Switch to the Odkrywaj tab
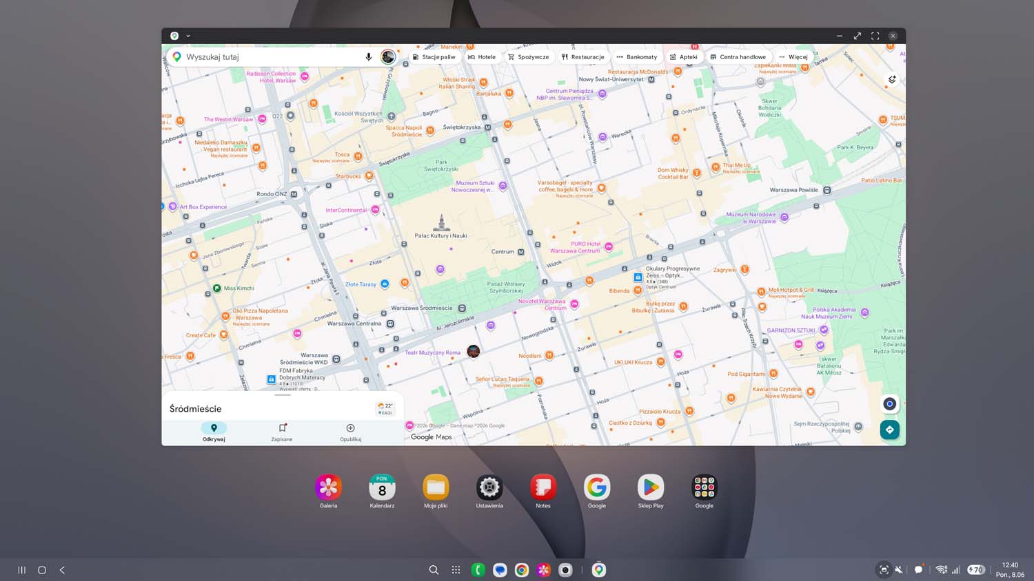This screenshot has height=581, width=1034. click(x=214, y=432)
